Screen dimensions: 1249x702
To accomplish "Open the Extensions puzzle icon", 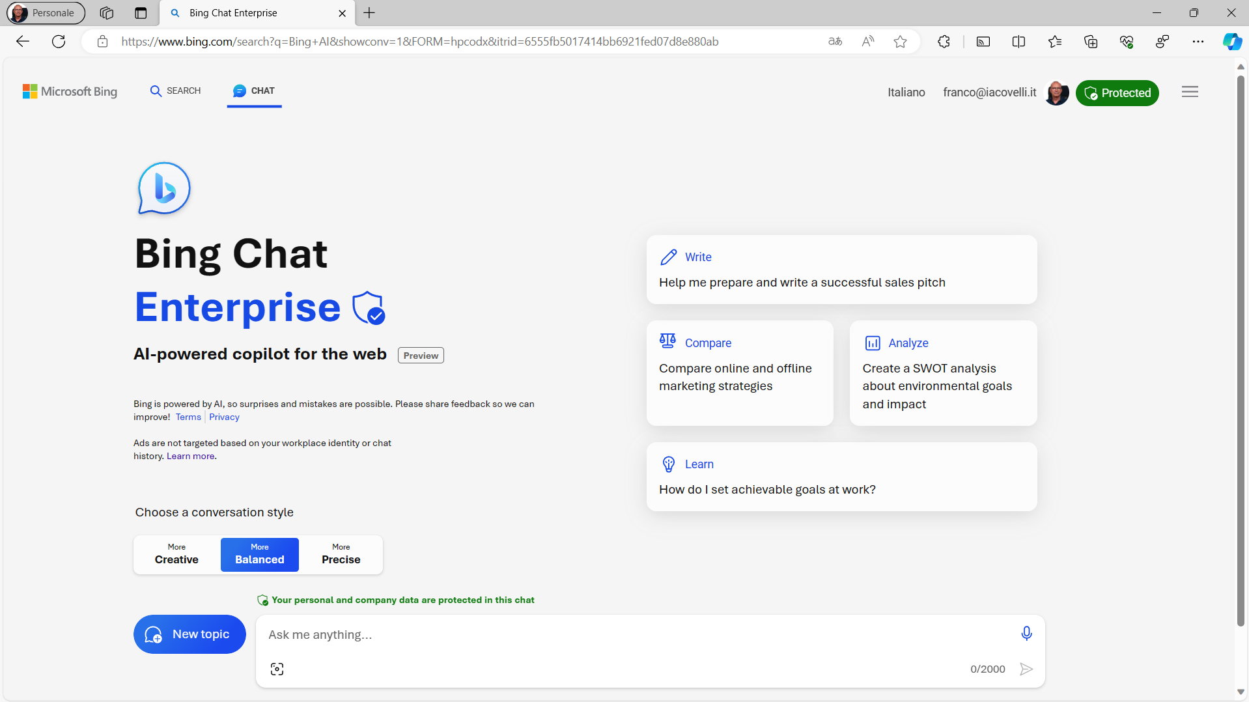I will pyautogui.click(x=944, y=42).
